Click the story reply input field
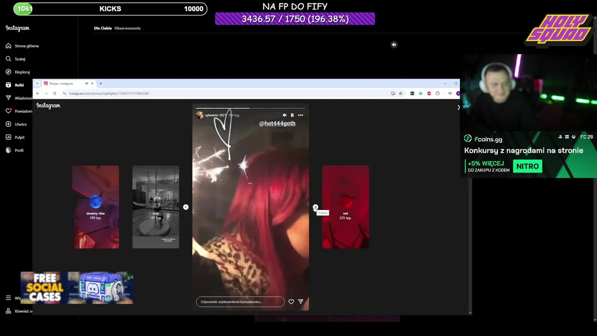The height and width of the screenshot is (336, 597). (240, 302)
